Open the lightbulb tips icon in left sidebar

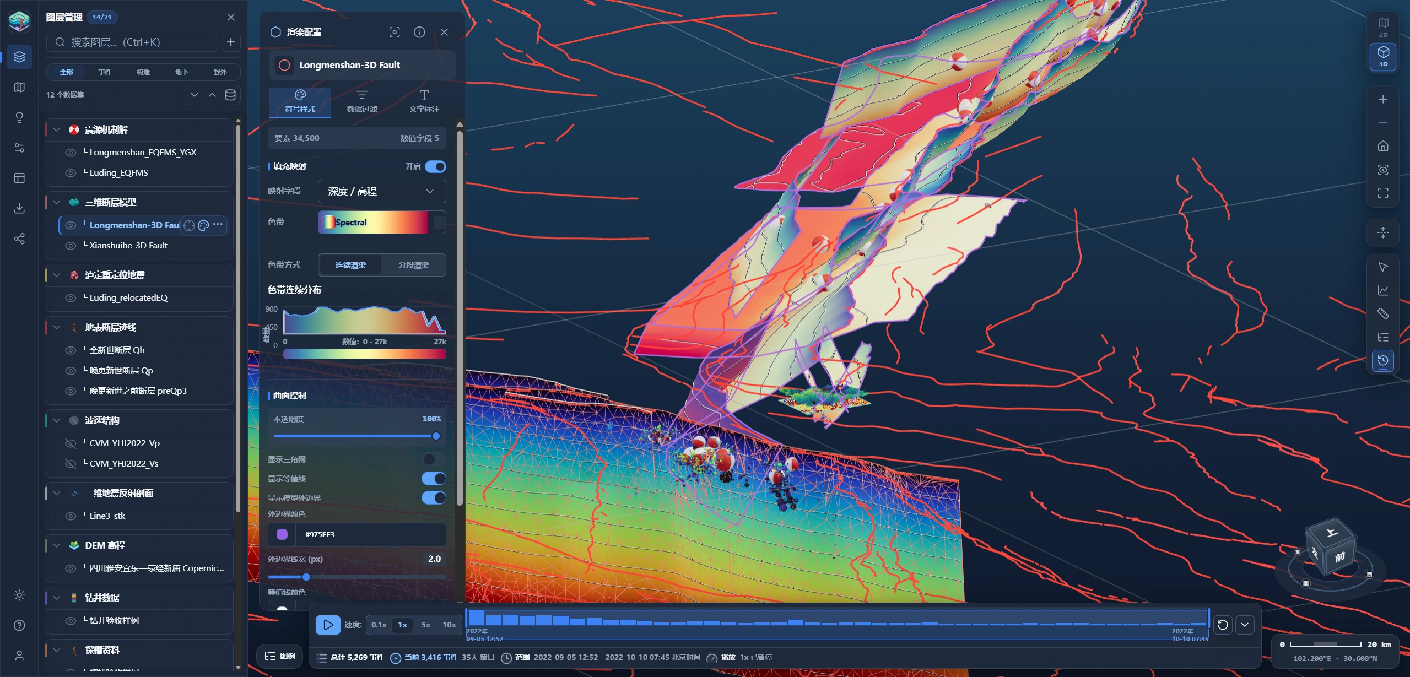point(19,117)
